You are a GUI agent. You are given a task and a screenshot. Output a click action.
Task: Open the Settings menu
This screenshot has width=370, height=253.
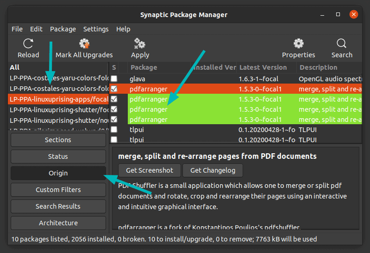tap(96, 29)
